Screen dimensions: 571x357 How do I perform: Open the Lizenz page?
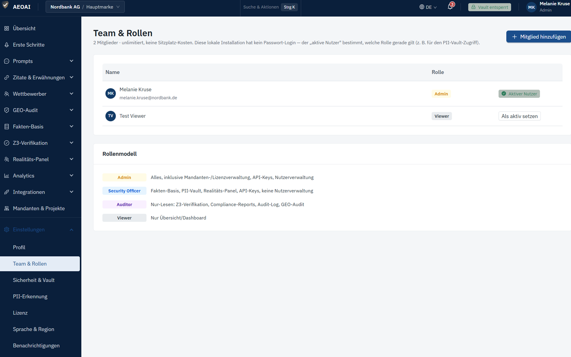[x=40, y=313]
